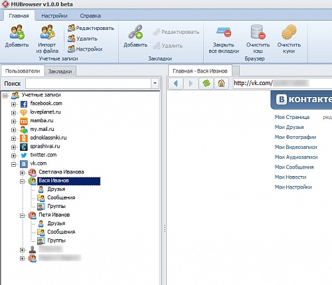The height and width of the screenshot is (285, 332).
Task: Go back with browser back arrow
Action: [176, 84]
